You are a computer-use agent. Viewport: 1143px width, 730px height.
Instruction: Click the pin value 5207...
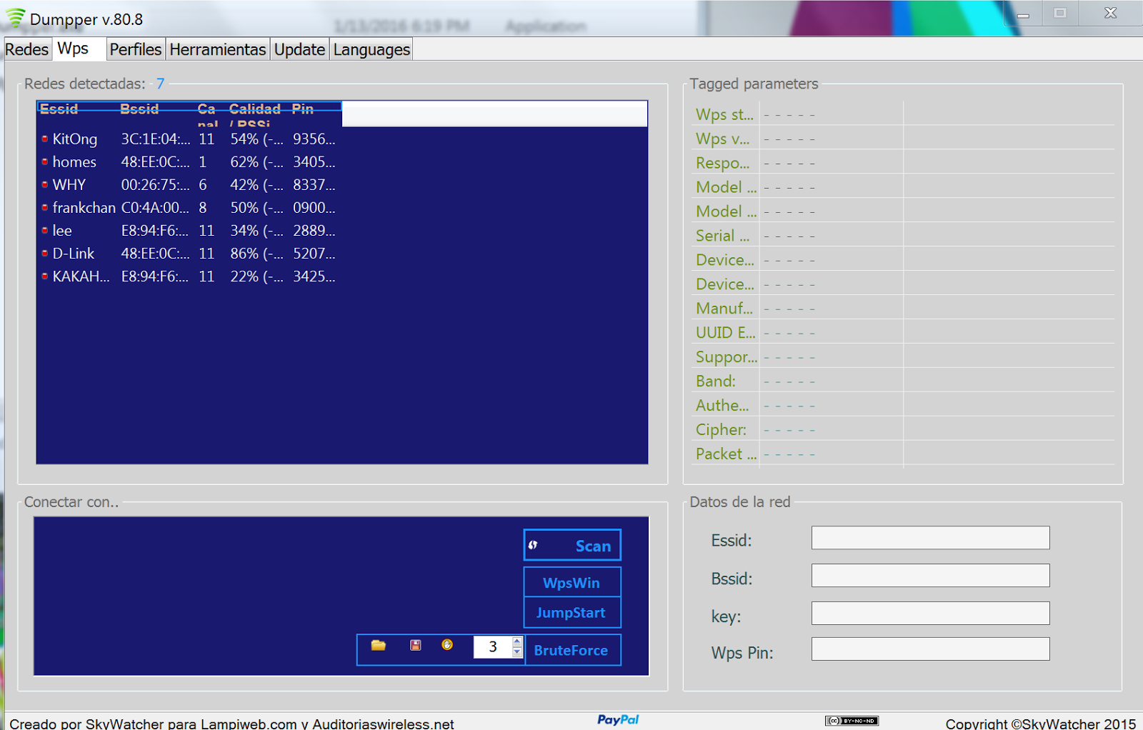(x=314, y=254)
